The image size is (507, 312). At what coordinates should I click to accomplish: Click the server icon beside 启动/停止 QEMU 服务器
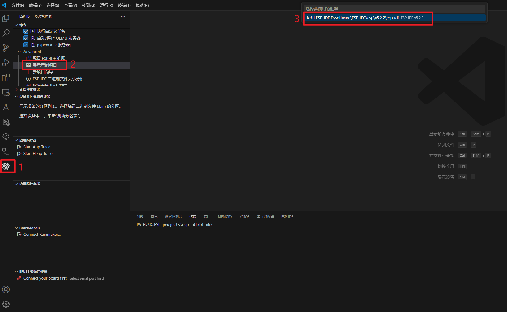[x=33, y=38]
